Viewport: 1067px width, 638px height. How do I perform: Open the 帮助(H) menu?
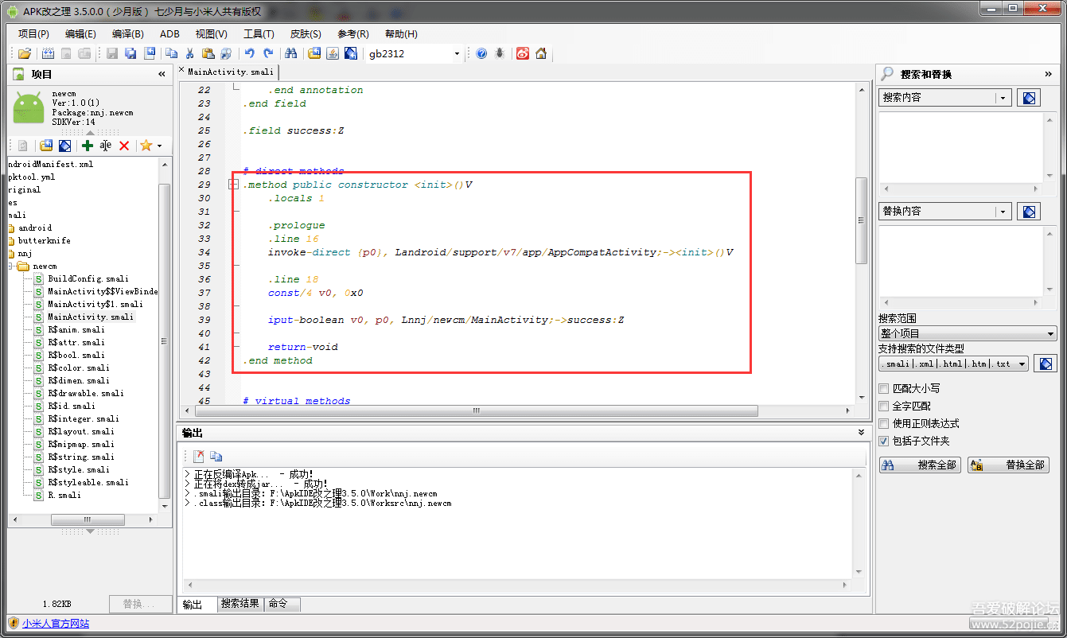[x=401, y=33]
